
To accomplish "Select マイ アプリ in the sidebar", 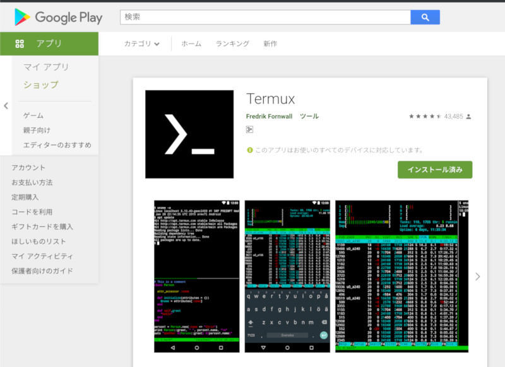I will point(46,67).
